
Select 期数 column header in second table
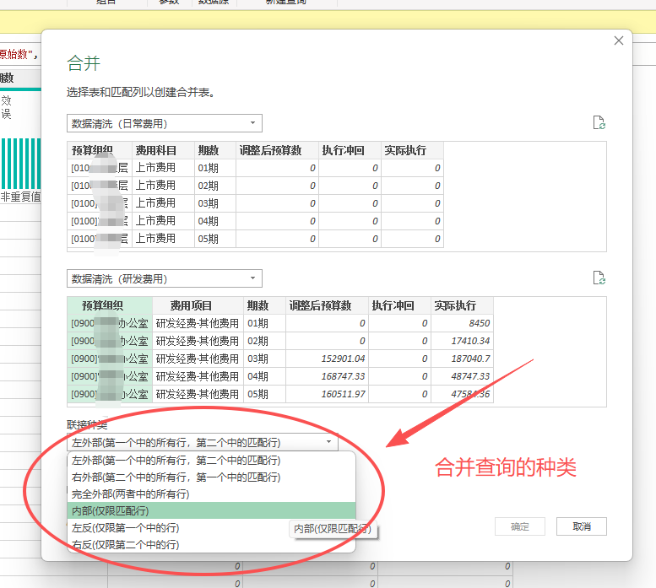[x=264, y=306]
